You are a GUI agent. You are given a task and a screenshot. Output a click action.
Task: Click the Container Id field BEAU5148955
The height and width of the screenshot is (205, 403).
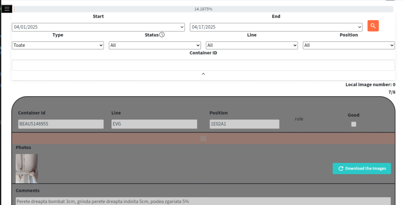[x=61, y=124]
